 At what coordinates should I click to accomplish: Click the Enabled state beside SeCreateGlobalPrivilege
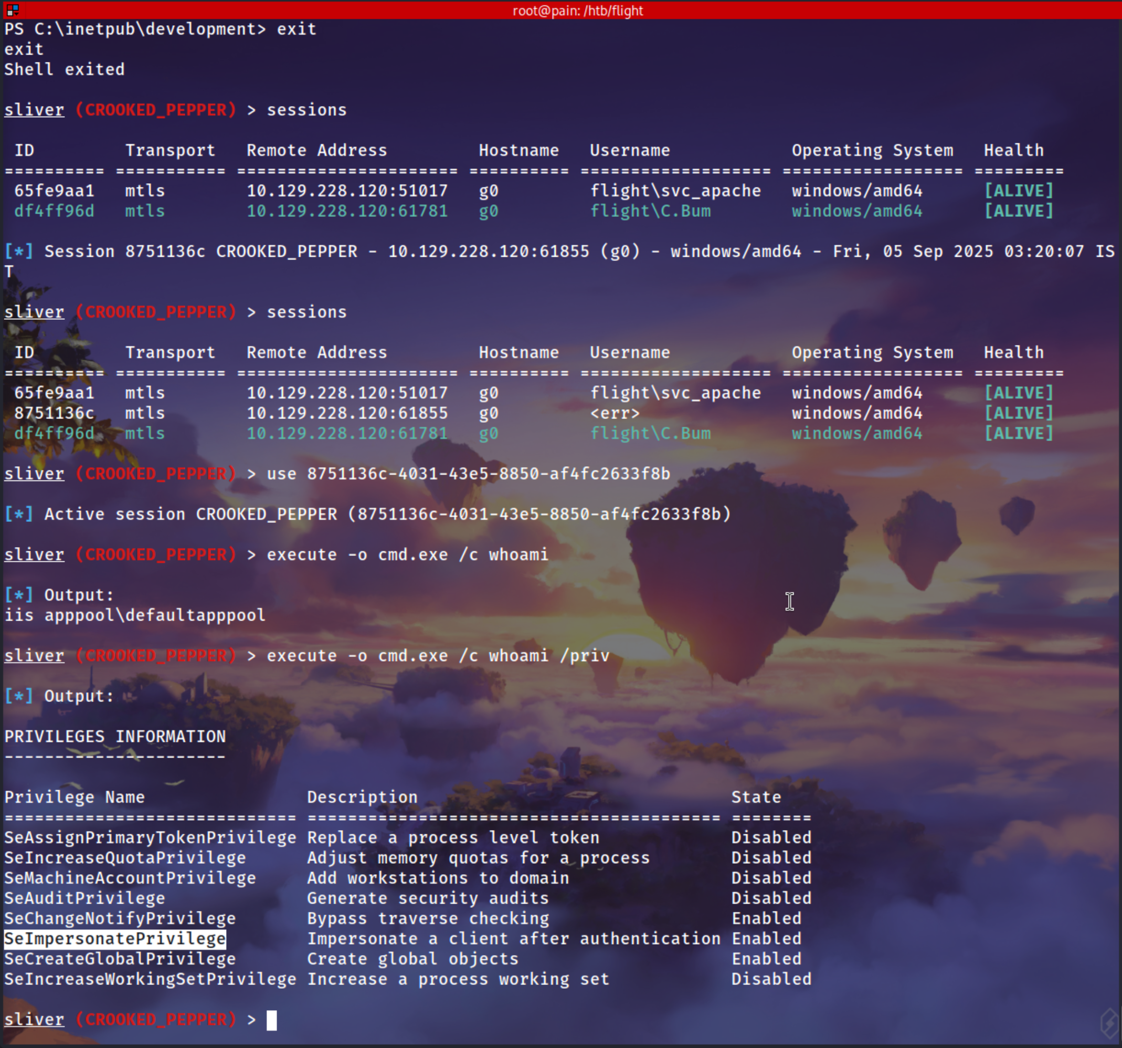(x=766, y=959)
